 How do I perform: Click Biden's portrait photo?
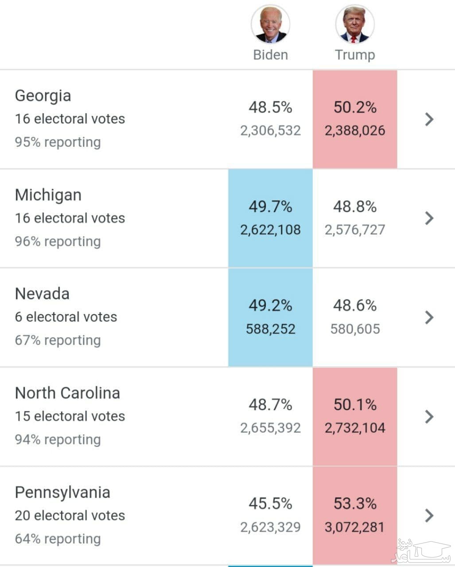pos(270,25)
